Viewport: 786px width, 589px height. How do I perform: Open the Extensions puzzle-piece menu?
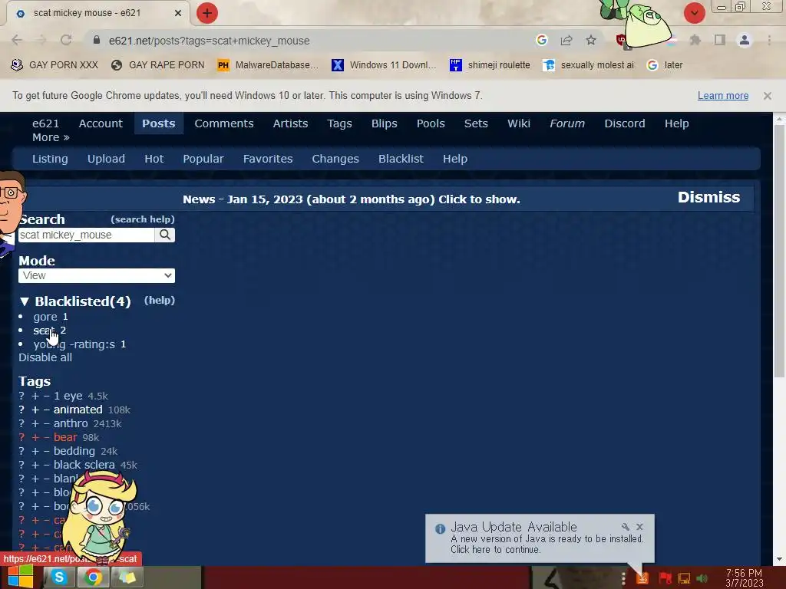coord(695,40)
